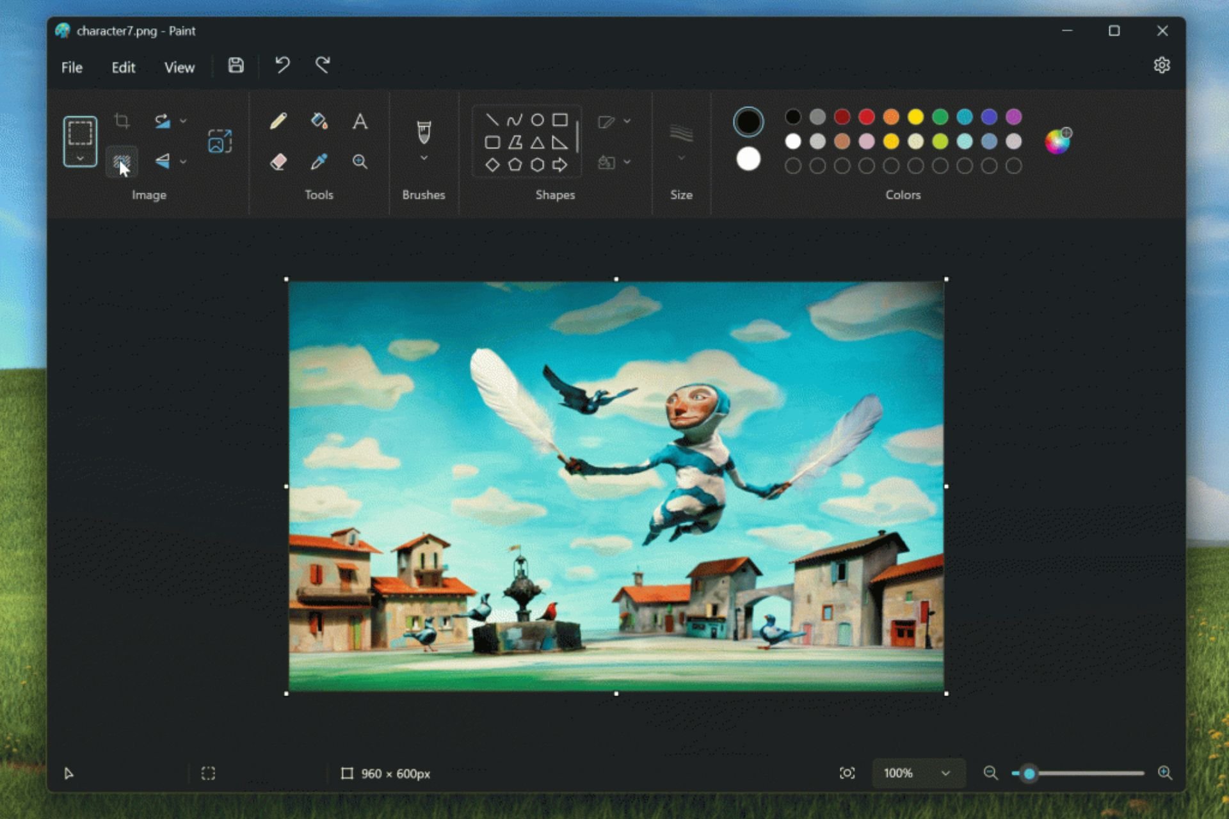Select the Oval shape
The width and height of the screenshot is (1229, 819).
pos(537,120)
